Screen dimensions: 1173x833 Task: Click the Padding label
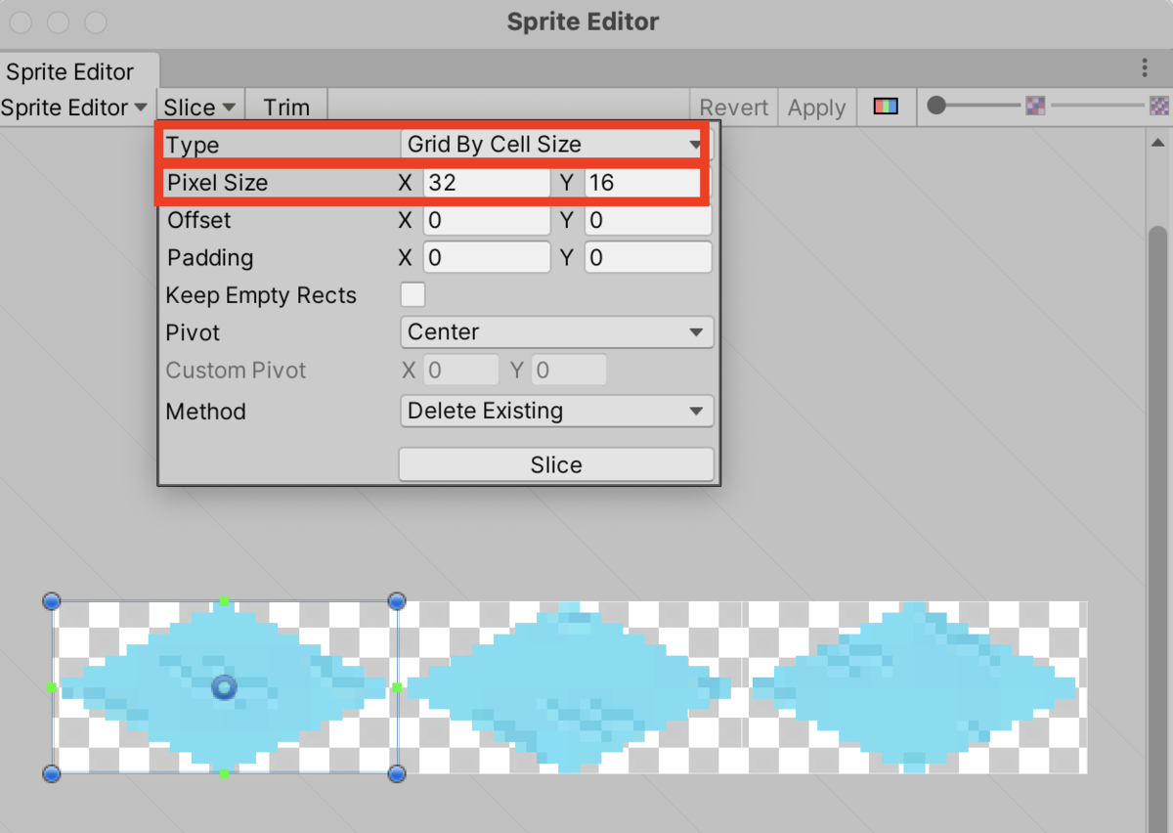click(x=210, y=258)
